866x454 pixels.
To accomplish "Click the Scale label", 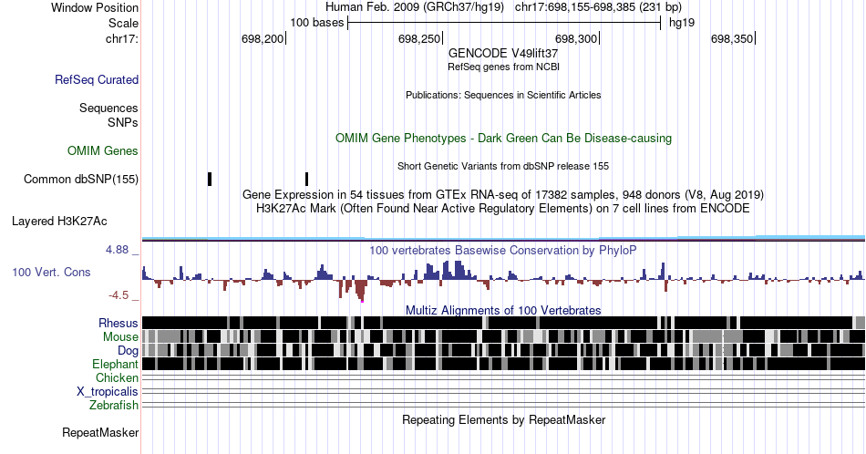I will pos(124,23).
